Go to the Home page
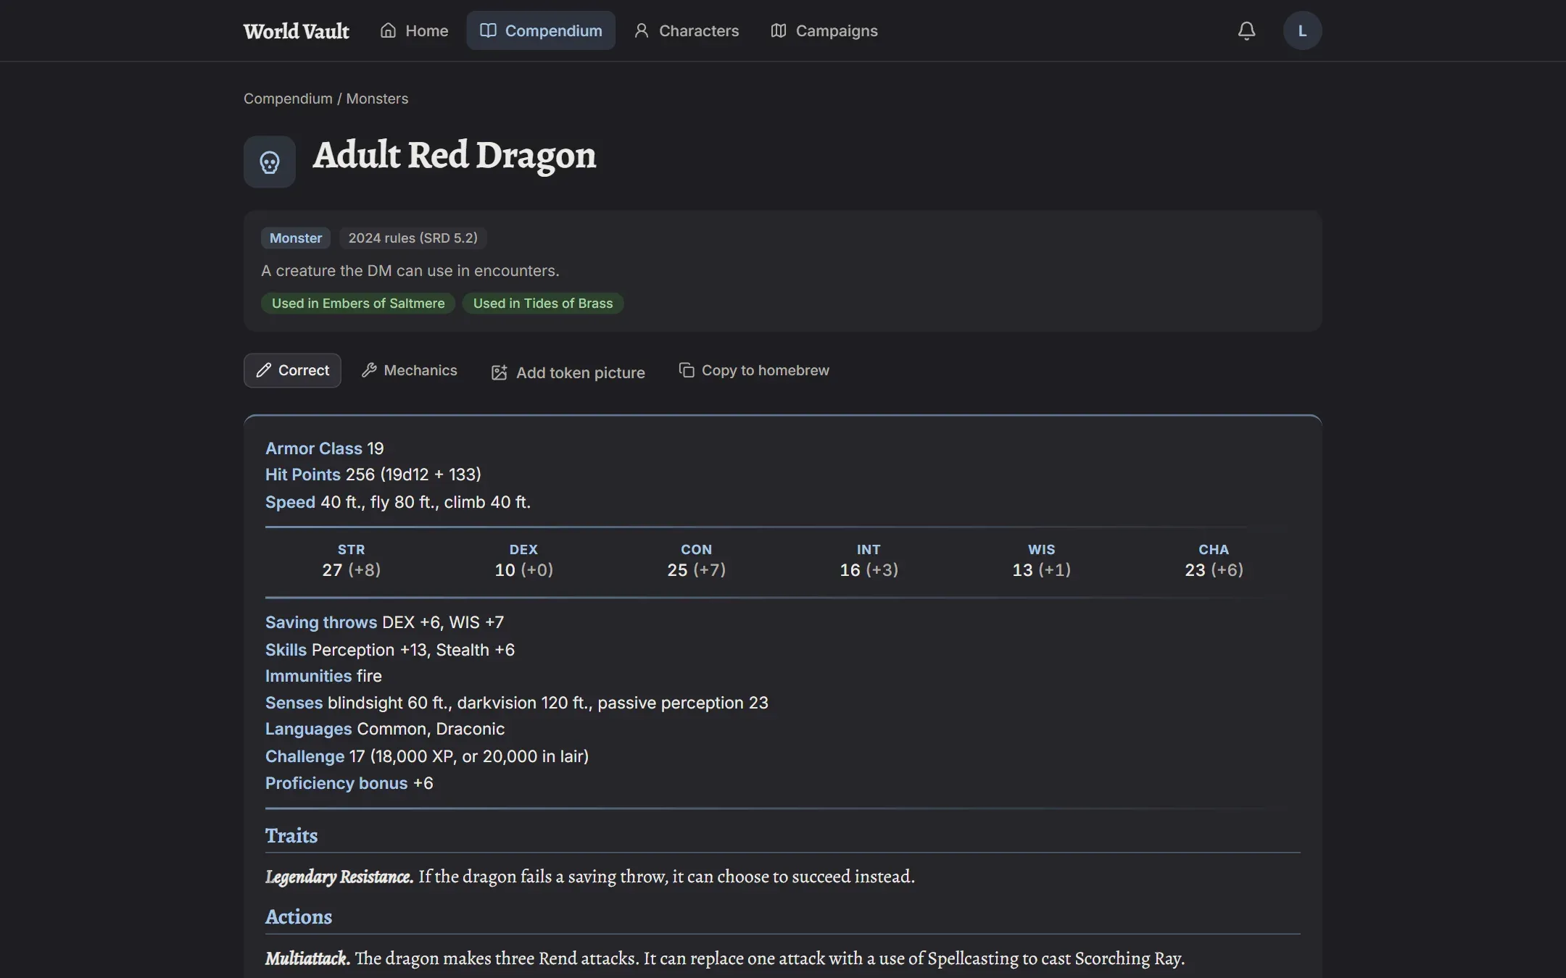The image size is (1566, 978). (x=414, y=30)
